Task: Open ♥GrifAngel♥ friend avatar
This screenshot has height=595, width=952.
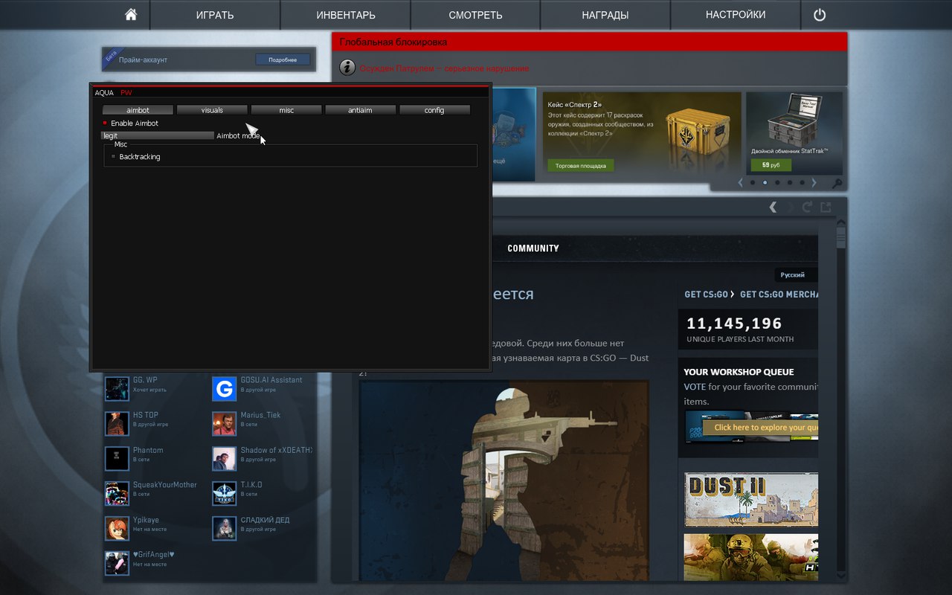Action: [x=117, y=563]
